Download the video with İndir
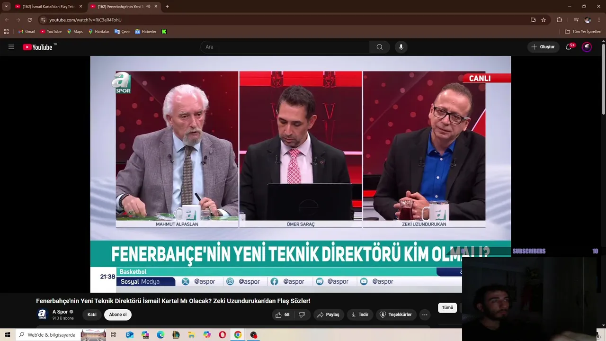This screenshot has height=341, width=606. tap(360, 314)
